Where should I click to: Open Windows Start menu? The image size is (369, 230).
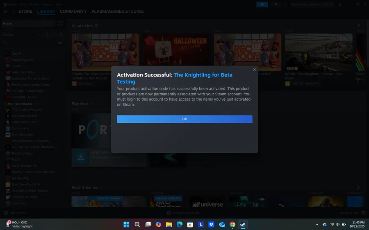tap(126, 224)
